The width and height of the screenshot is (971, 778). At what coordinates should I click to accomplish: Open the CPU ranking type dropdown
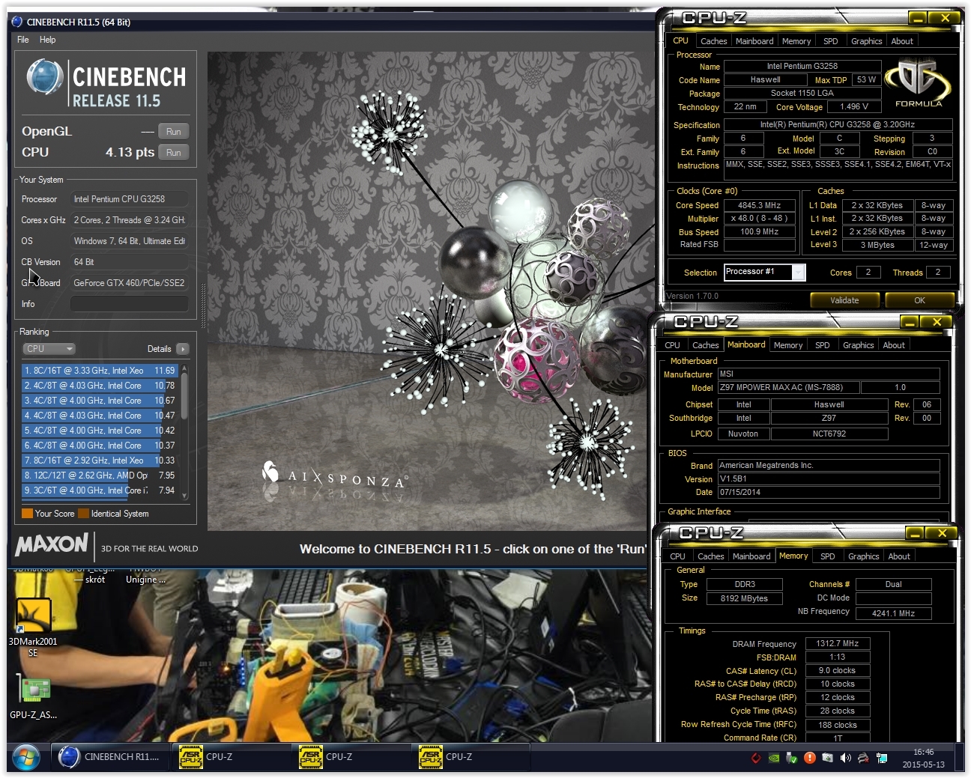pyautogui.click(x=49, y=349)
